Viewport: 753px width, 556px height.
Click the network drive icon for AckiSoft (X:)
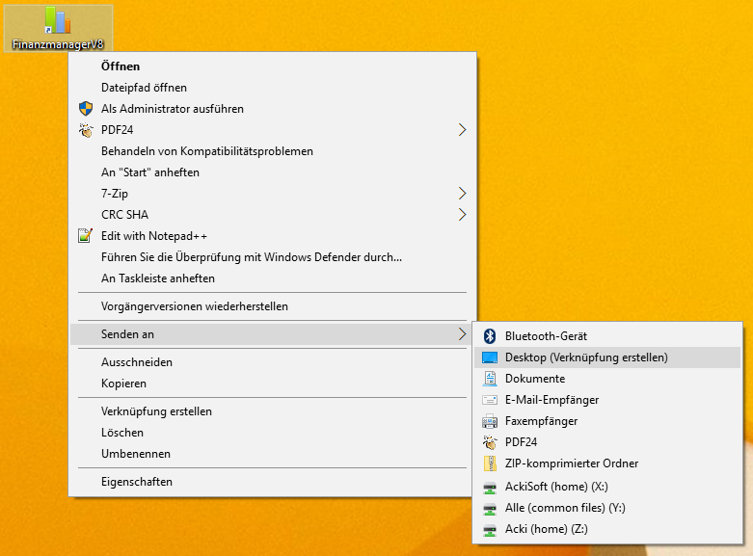point(490,489)
